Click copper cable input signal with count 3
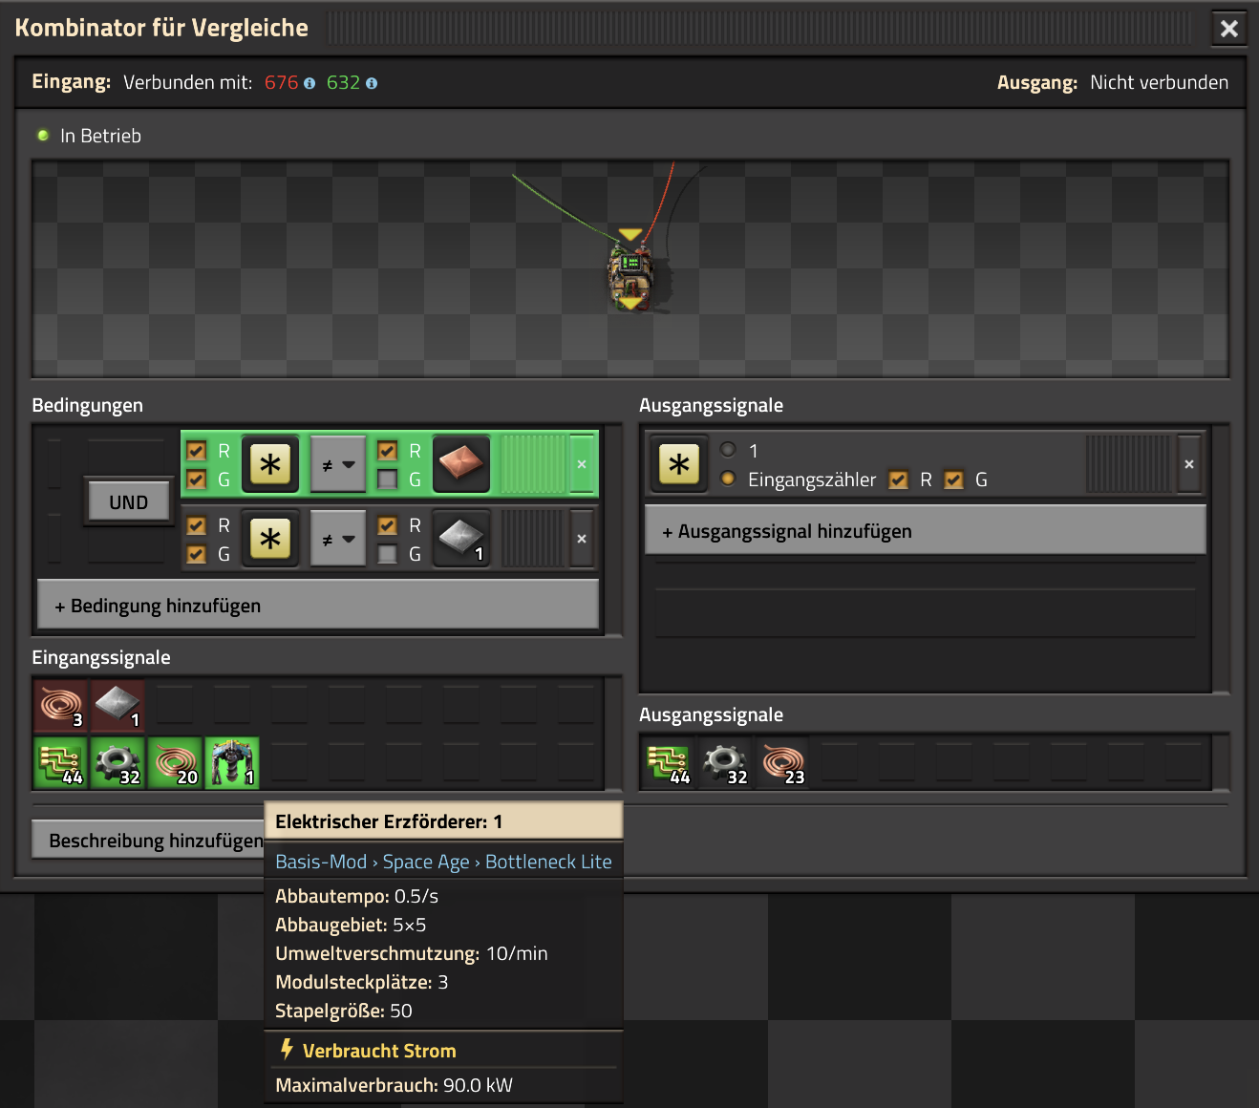 60,706
